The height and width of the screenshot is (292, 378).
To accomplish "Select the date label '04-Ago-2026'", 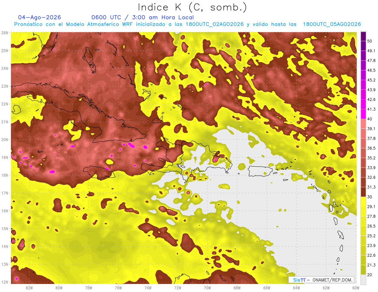I will click(x=40, y=17).
